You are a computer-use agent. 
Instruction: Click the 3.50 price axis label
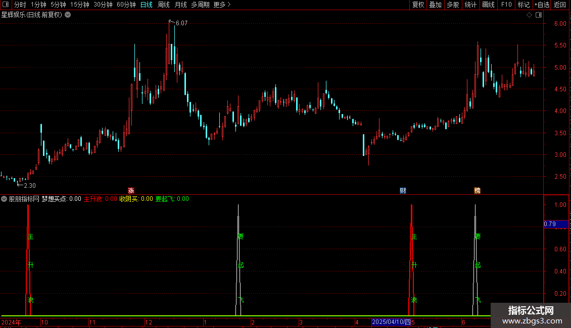[560, 133]
